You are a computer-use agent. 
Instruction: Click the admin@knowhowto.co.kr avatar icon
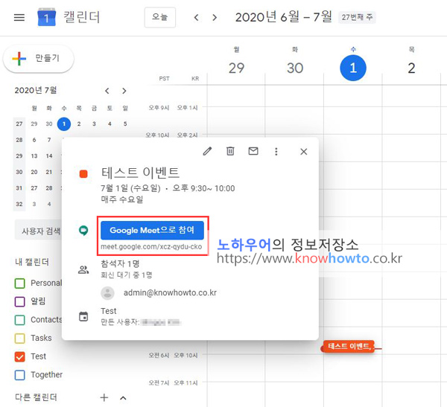click(x=107, y=293)
